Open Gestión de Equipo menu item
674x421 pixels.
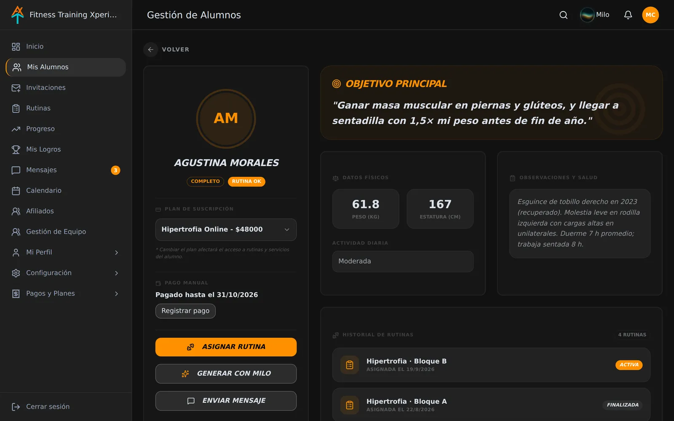click(66, 232)
